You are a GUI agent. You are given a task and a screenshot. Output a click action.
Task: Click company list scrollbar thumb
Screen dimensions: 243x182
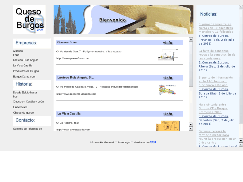click(x=191, y=64)
